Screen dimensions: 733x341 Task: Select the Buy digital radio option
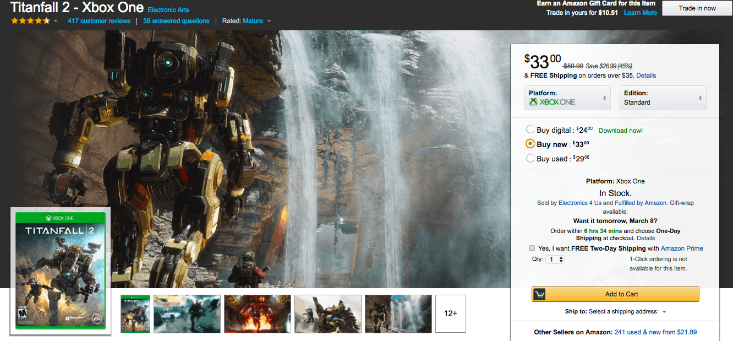coord(530,129)
